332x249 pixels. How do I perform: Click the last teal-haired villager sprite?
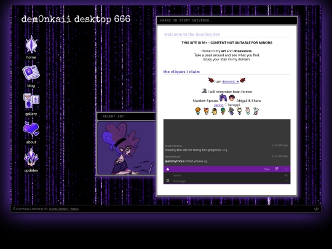256,111
